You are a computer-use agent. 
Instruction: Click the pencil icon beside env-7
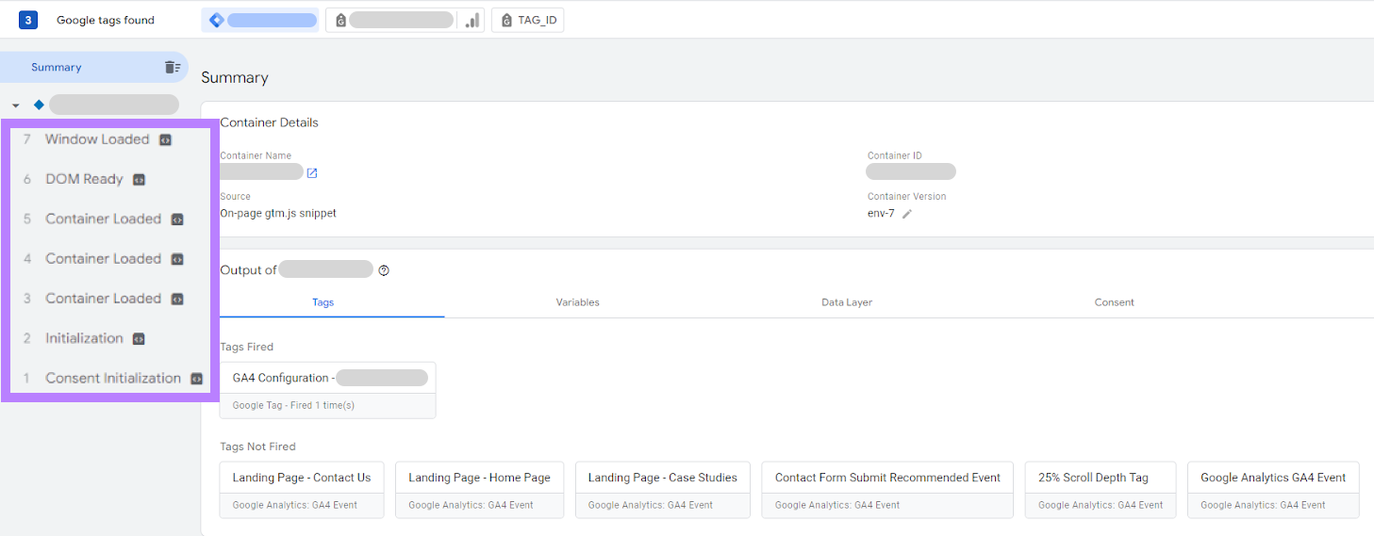(907, 214)
